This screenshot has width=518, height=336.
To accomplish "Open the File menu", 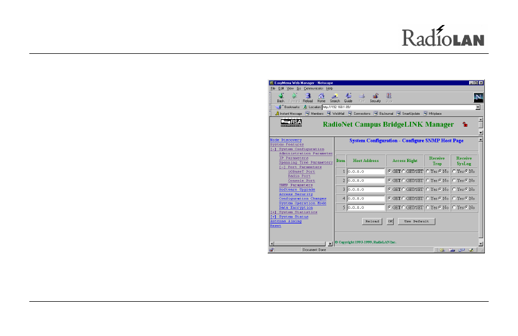I will (273, 89).
